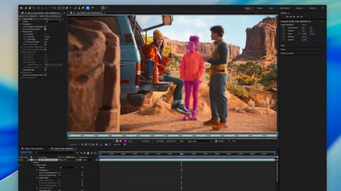Step back one frame in Preview panel
Screen dimensions: 341x191
[x=291, y=16]
